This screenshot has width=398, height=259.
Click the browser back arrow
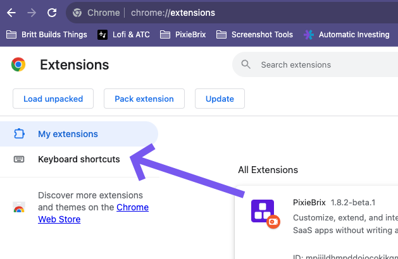pyautogui.click(x=11, y=12)
